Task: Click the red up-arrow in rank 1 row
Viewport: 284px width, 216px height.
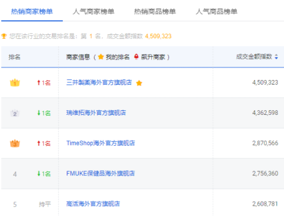Action: 39,83
